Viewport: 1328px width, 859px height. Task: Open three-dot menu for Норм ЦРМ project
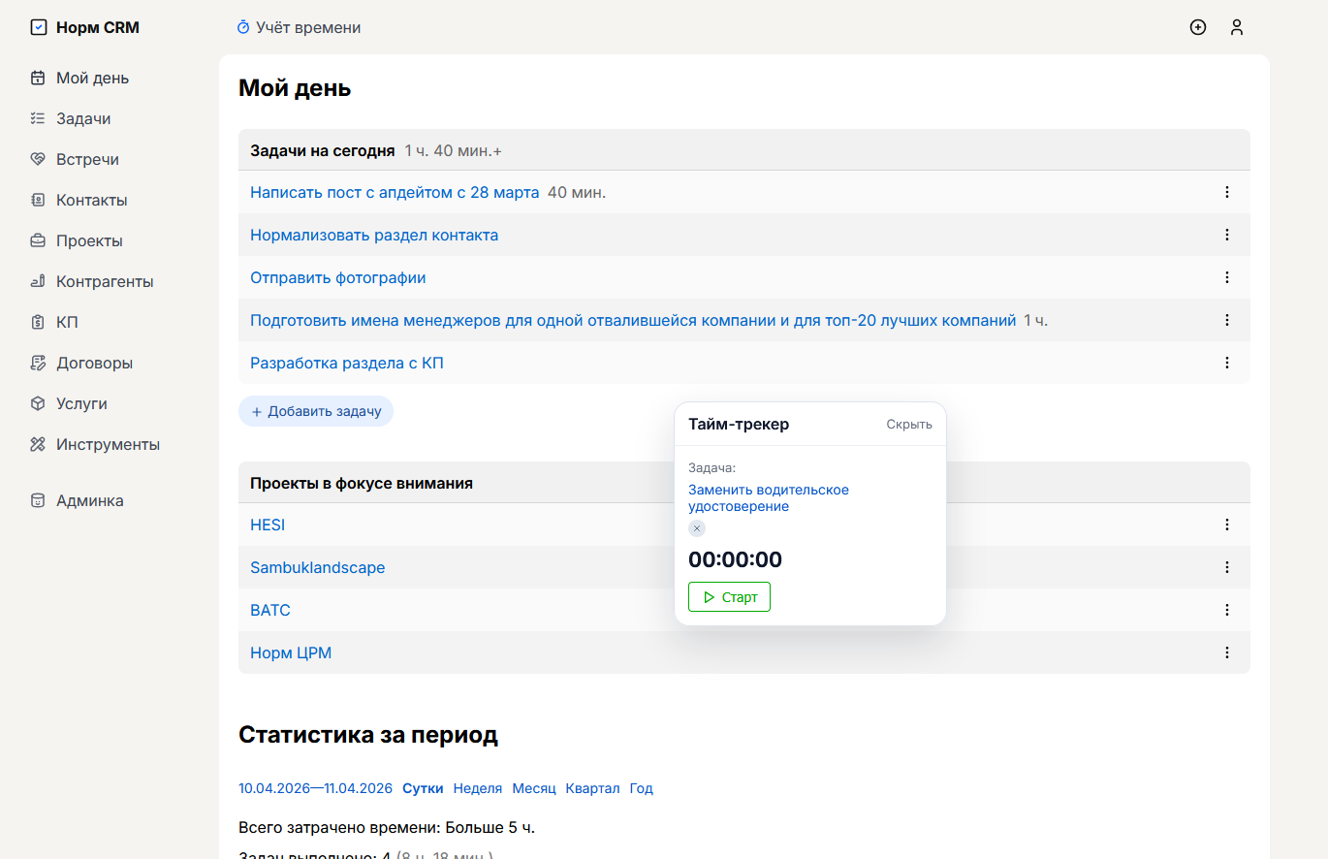point(1227,652)
